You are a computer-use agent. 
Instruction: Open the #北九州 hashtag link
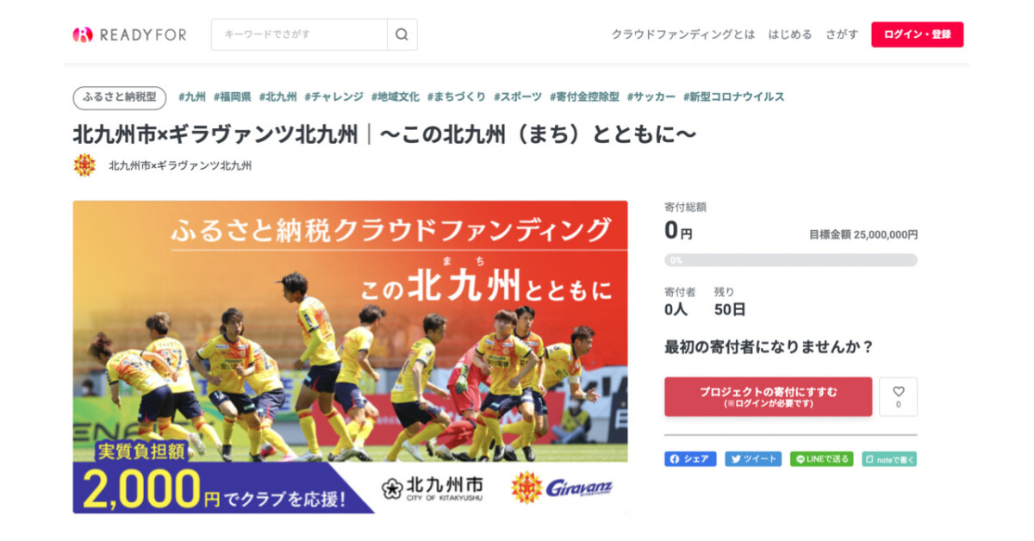(x=277, y=97)
